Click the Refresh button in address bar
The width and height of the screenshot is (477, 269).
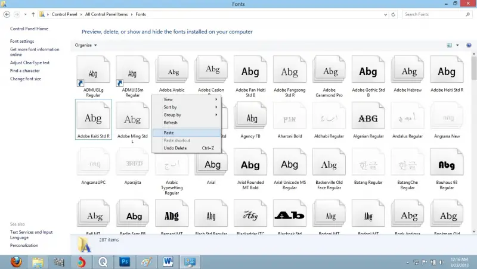click(393, 14)
